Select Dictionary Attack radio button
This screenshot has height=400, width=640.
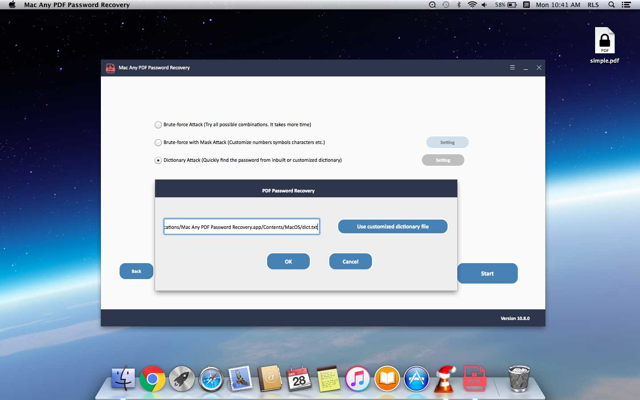(x=158, y=160)
